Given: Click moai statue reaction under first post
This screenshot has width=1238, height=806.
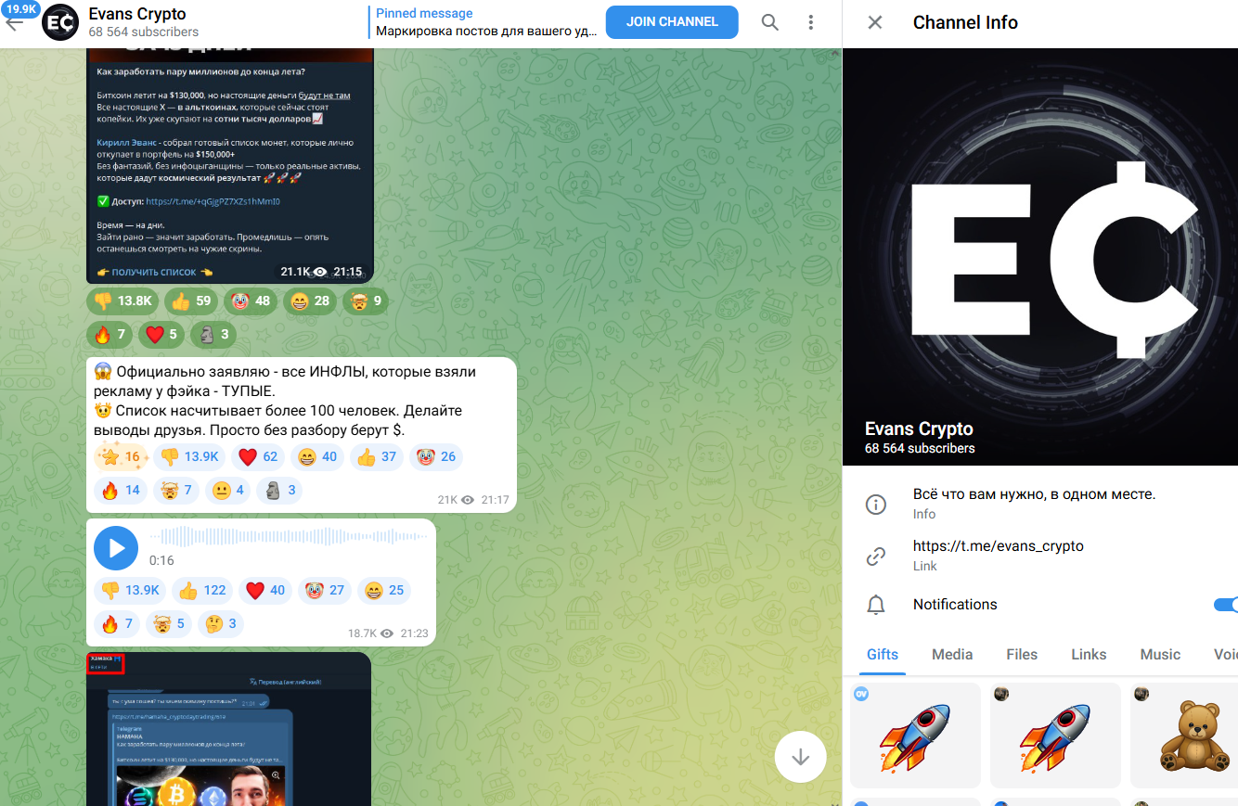Looking at the screenshot, I should pyautogui.click(x=213, y=334).
